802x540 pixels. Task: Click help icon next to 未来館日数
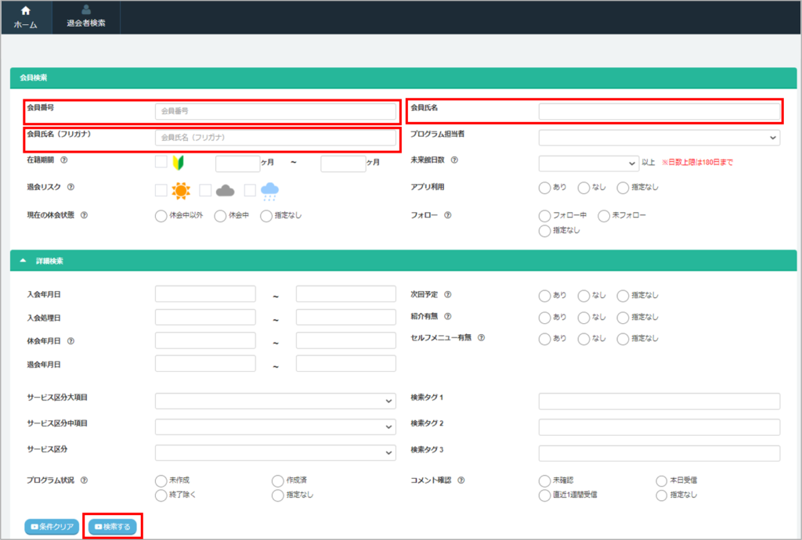[454, 161]
